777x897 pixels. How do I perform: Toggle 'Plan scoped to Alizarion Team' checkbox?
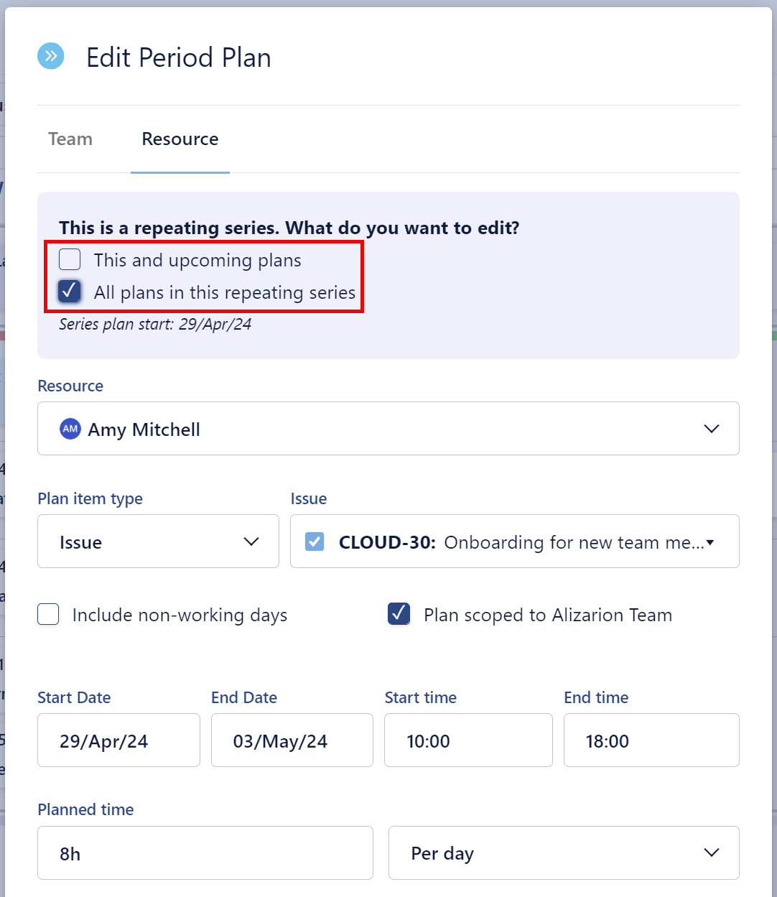(399, 614)
